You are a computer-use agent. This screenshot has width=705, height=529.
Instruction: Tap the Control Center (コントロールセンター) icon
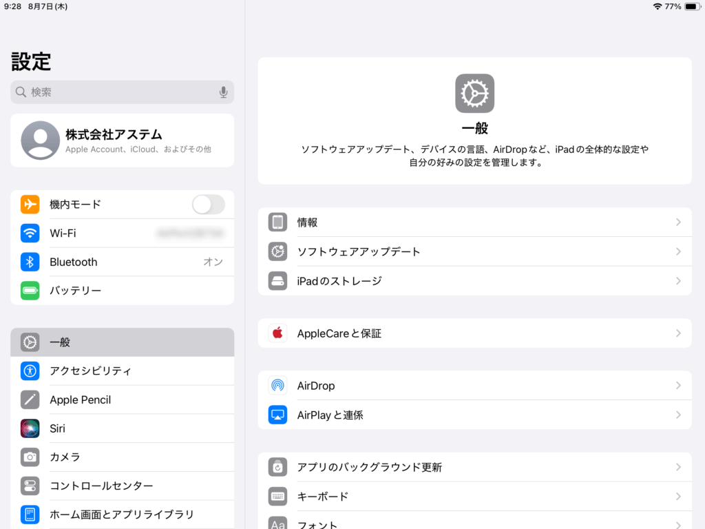[x=30, y=486]
